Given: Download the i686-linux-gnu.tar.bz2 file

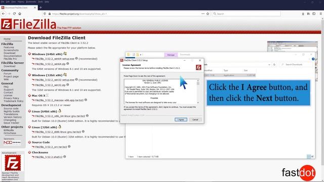Looking at the screenshot, I should pyautogui.click(x=58, y=131).
